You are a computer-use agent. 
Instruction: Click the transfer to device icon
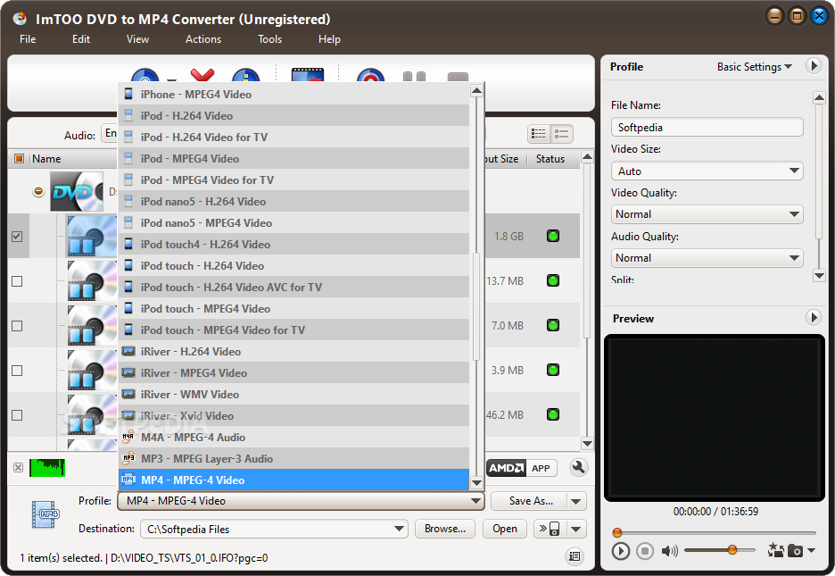pos(550,529)
